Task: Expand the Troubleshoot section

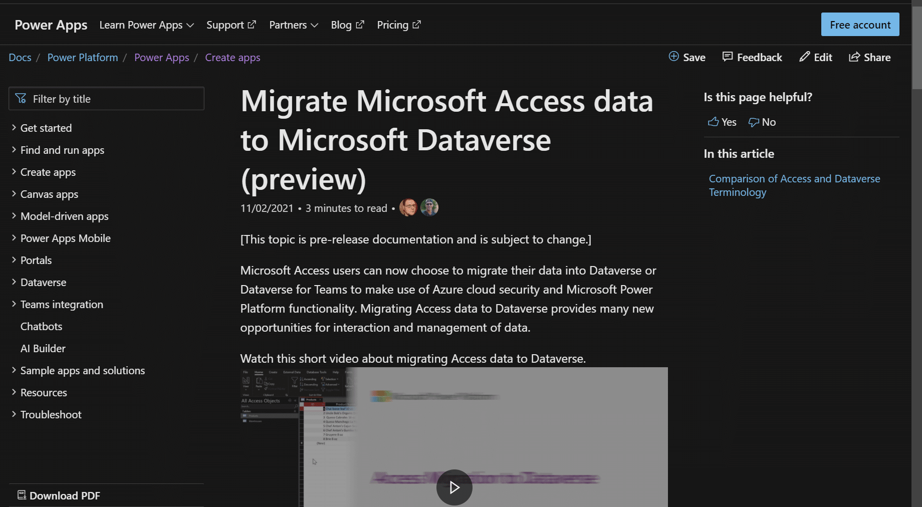Action: tap(14, 414)
